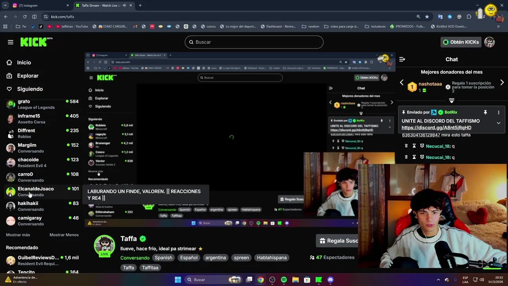Open grafo channel in sidebar
Screen dimensions: 508x286
point(42,104)
